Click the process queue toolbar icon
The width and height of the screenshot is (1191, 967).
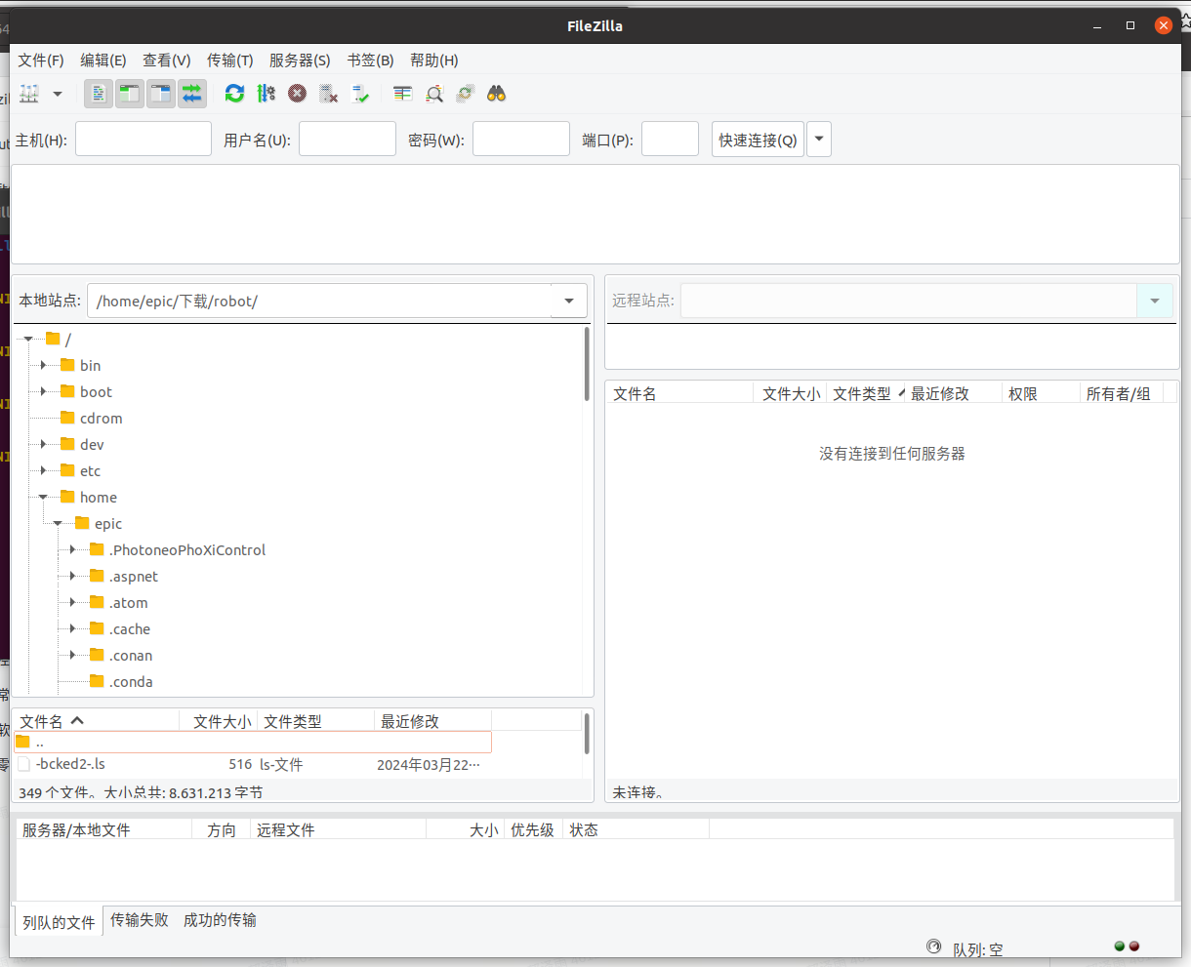click(x=266, y=94)
